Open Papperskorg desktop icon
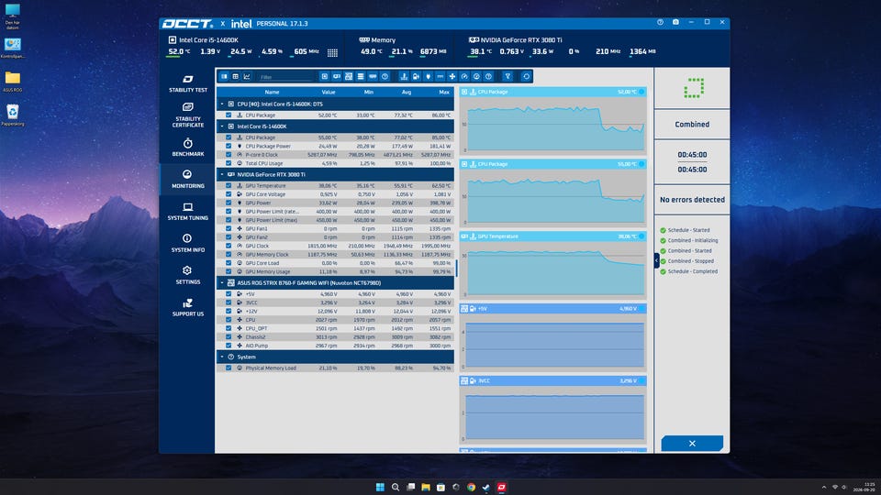The width and height of the screenshot is (881, 495). click(12, 115)
